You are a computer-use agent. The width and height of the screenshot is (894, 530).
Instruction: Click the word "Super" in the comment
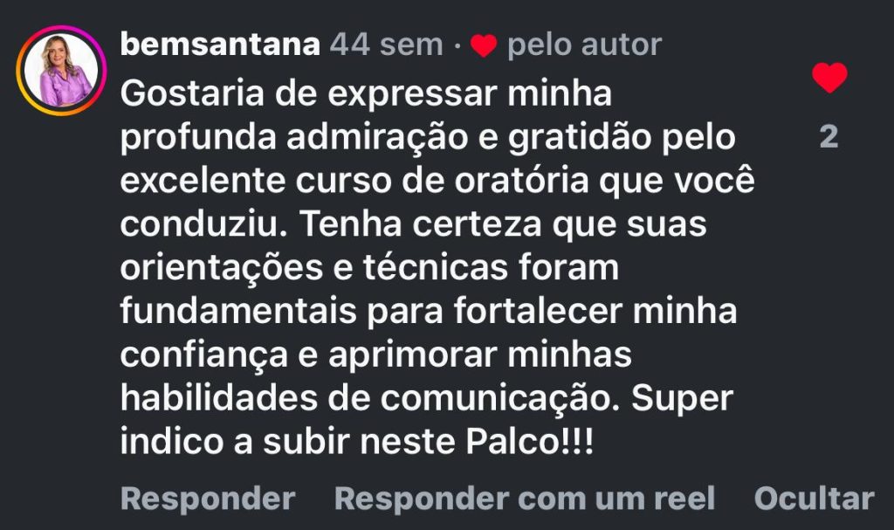(x=682, y=399)
